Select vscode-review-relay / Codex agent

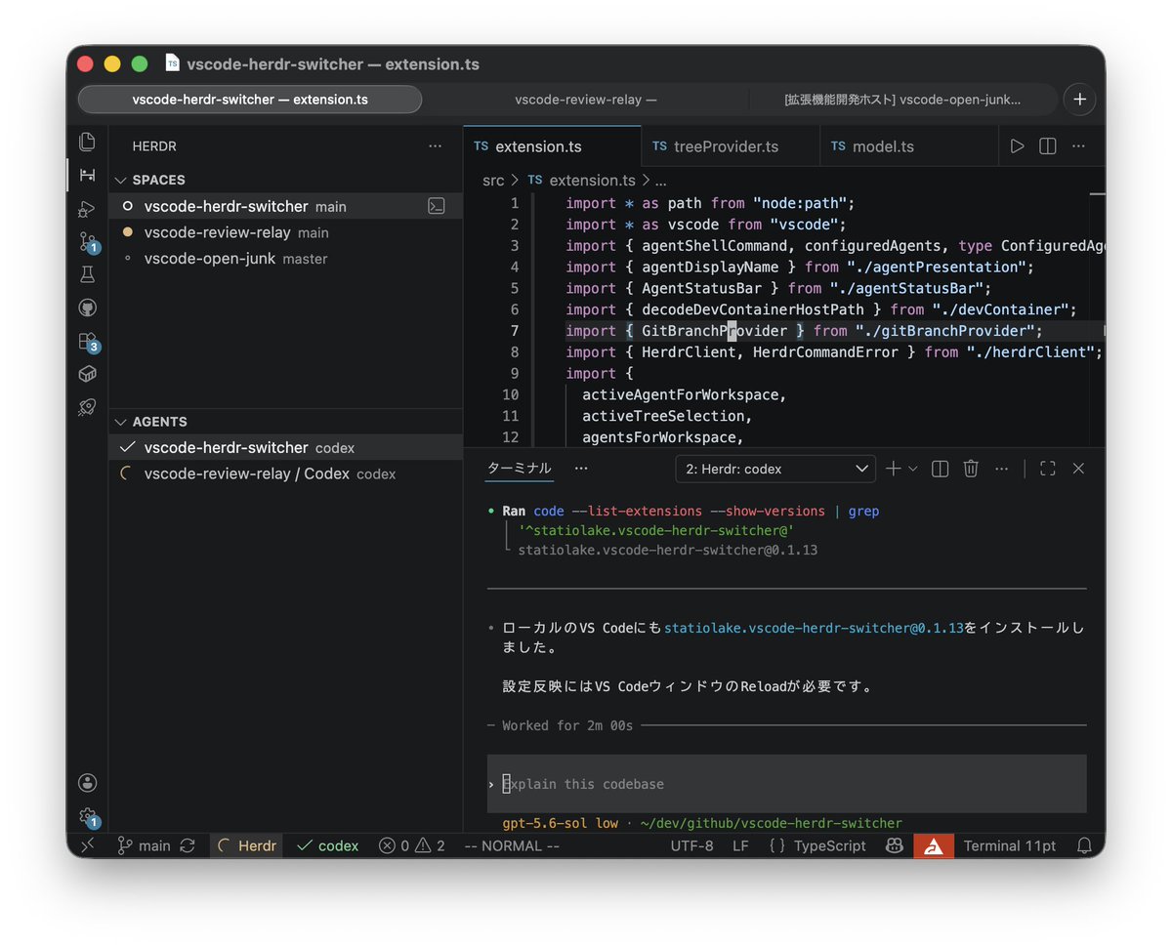(285, 473)
